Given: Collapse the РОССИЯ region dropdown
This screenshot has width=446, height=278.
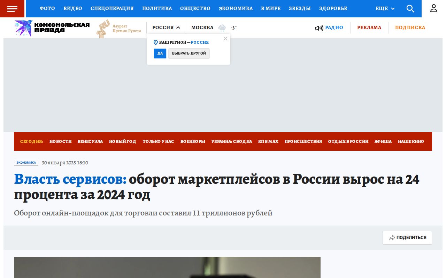Looking at the screenshot, I should (x=166, y=27).
